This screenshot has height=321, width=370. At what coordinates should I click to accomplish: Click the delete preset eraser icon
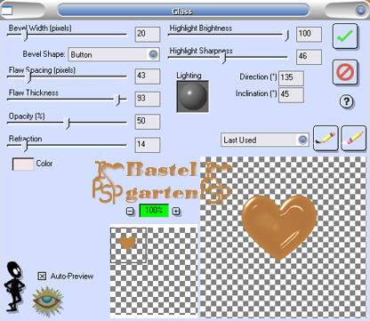(353, 138)
